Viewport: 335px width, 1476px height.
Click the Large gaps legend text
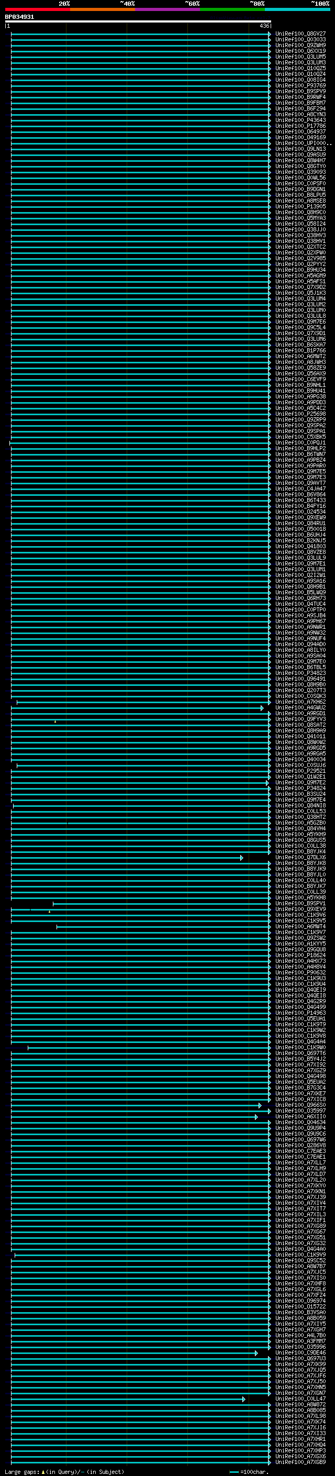pyautogui.click(x=64, y=1471)
